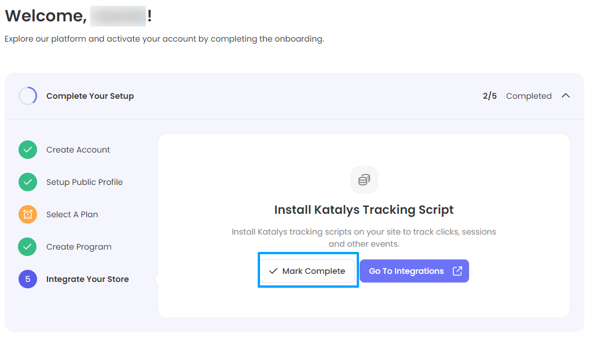Select the Integrate Your Store step
The height and width of the screenshot is (338, 593).
click(87, 279)
